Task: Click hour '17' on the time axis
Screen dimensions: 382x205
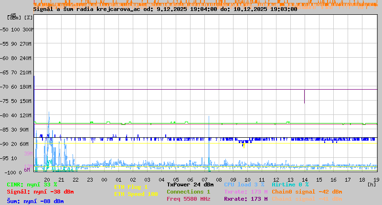Action: 348,180
